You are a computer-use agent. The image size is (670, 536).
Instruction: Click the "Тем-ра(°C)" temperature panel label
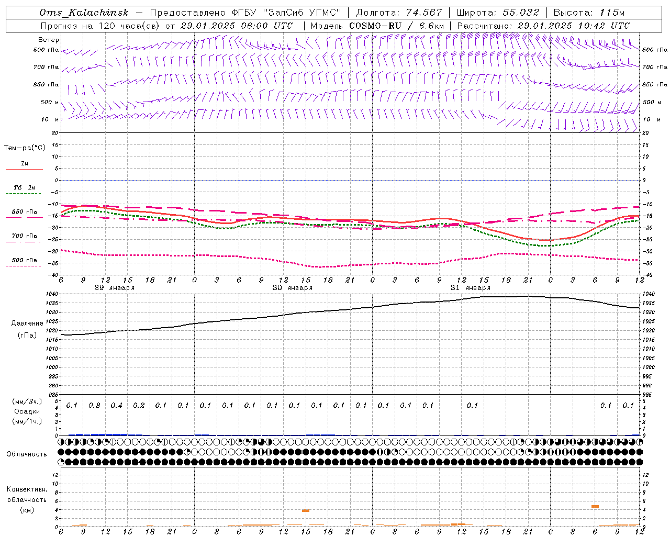[25, 148]
